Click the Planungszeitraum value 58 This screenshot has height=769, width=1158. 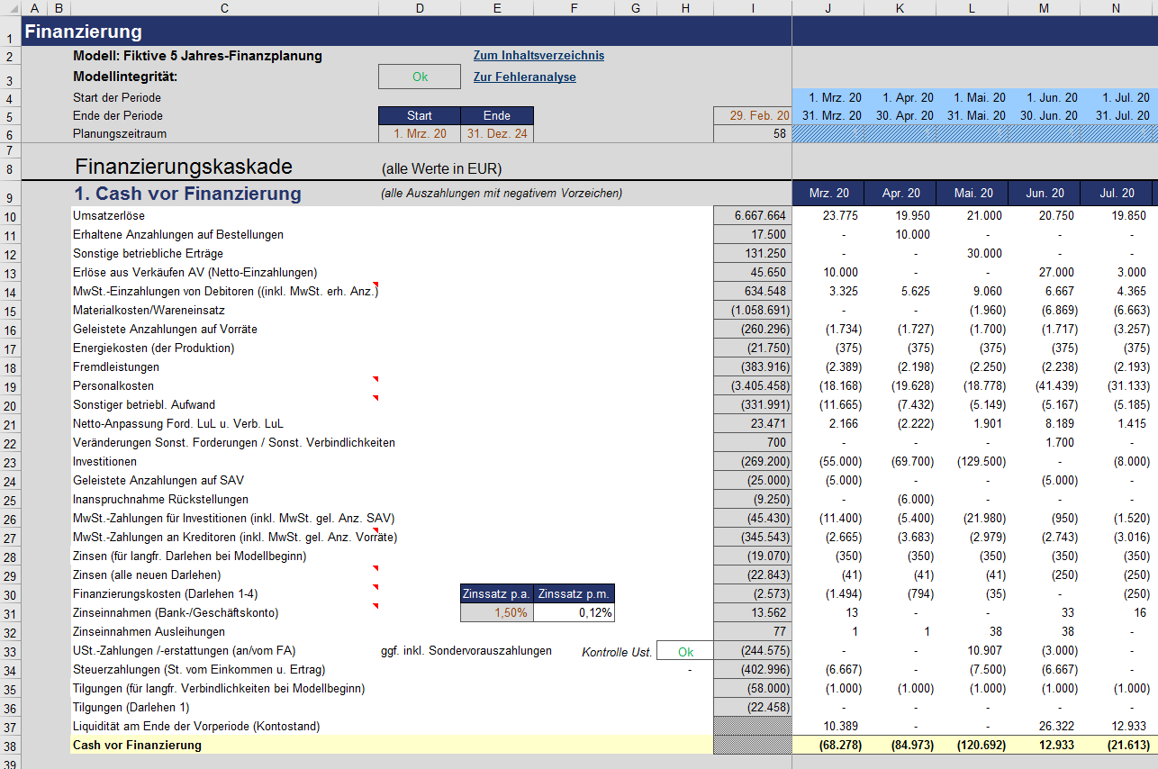point(753,134)
